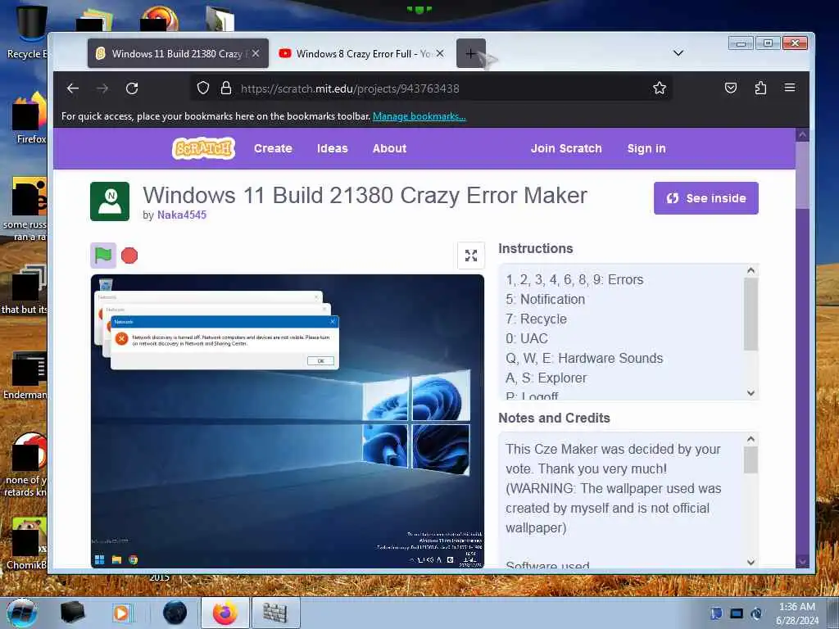This screenshot has height=629, width=839.
Task: Open the Create menu item
Action: [x=273, y=148]
